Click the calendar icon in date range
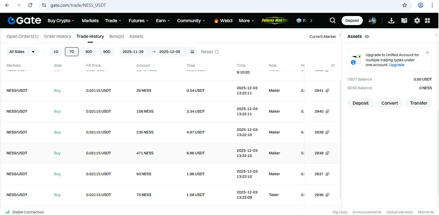This screenshot has height=215, width=439. [x=192, y=52]
